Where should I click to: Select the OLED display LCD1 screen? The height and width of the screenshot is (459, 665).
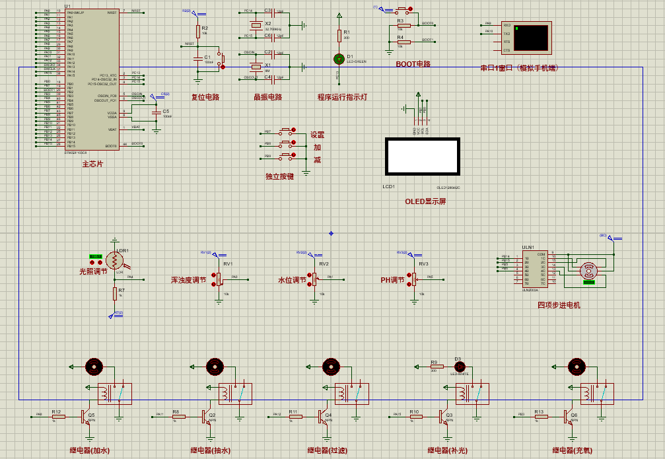[423, 156]
